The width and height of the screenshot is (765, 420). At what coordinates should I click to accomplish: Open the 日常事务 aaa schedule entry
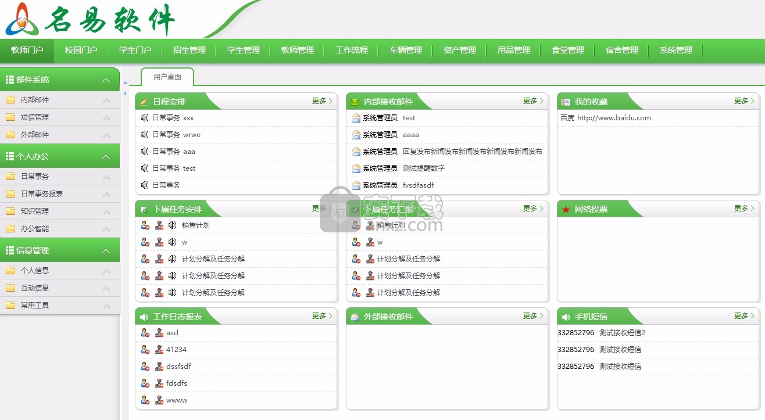pyautogui.click(x=173, y=151)
